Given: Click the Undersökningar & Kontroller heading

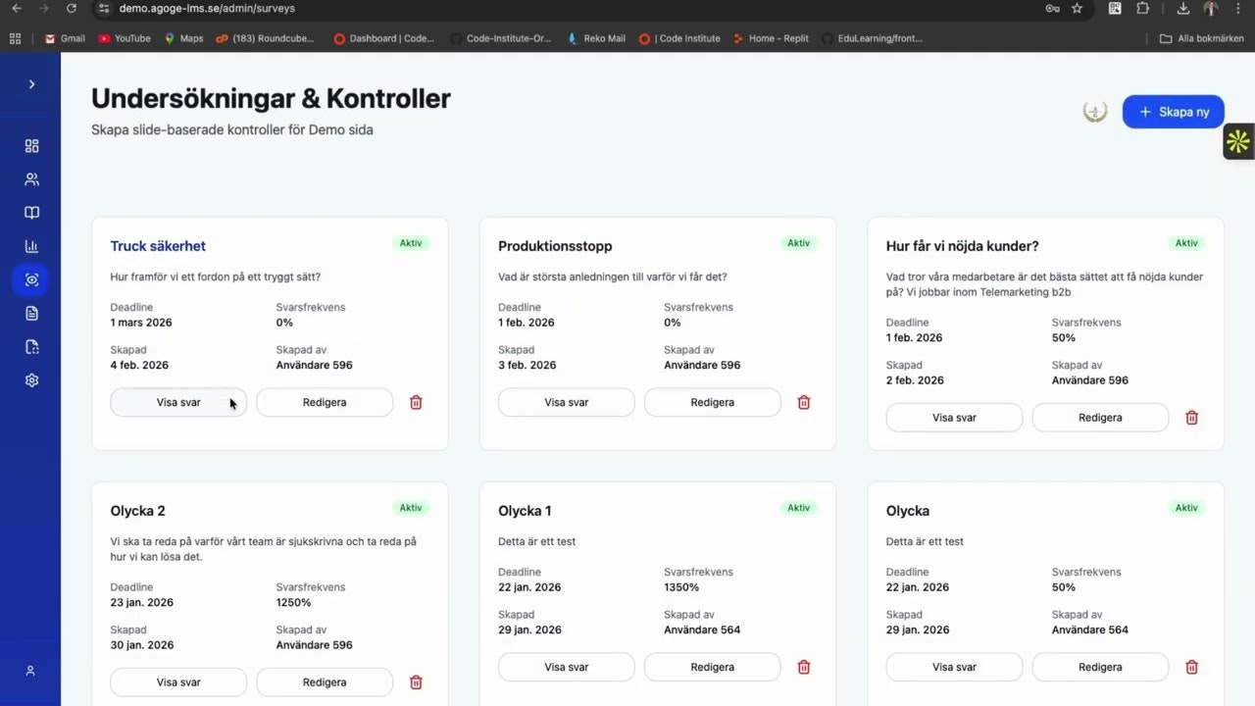Looking at the screenshot, I should pyautogui.click(x=271, y=99).
